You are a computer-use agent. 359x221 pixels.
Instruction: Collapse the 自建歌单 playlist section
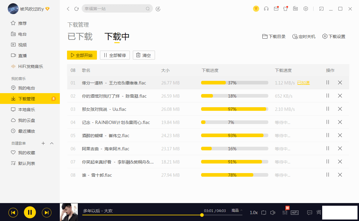click(52, 143)
